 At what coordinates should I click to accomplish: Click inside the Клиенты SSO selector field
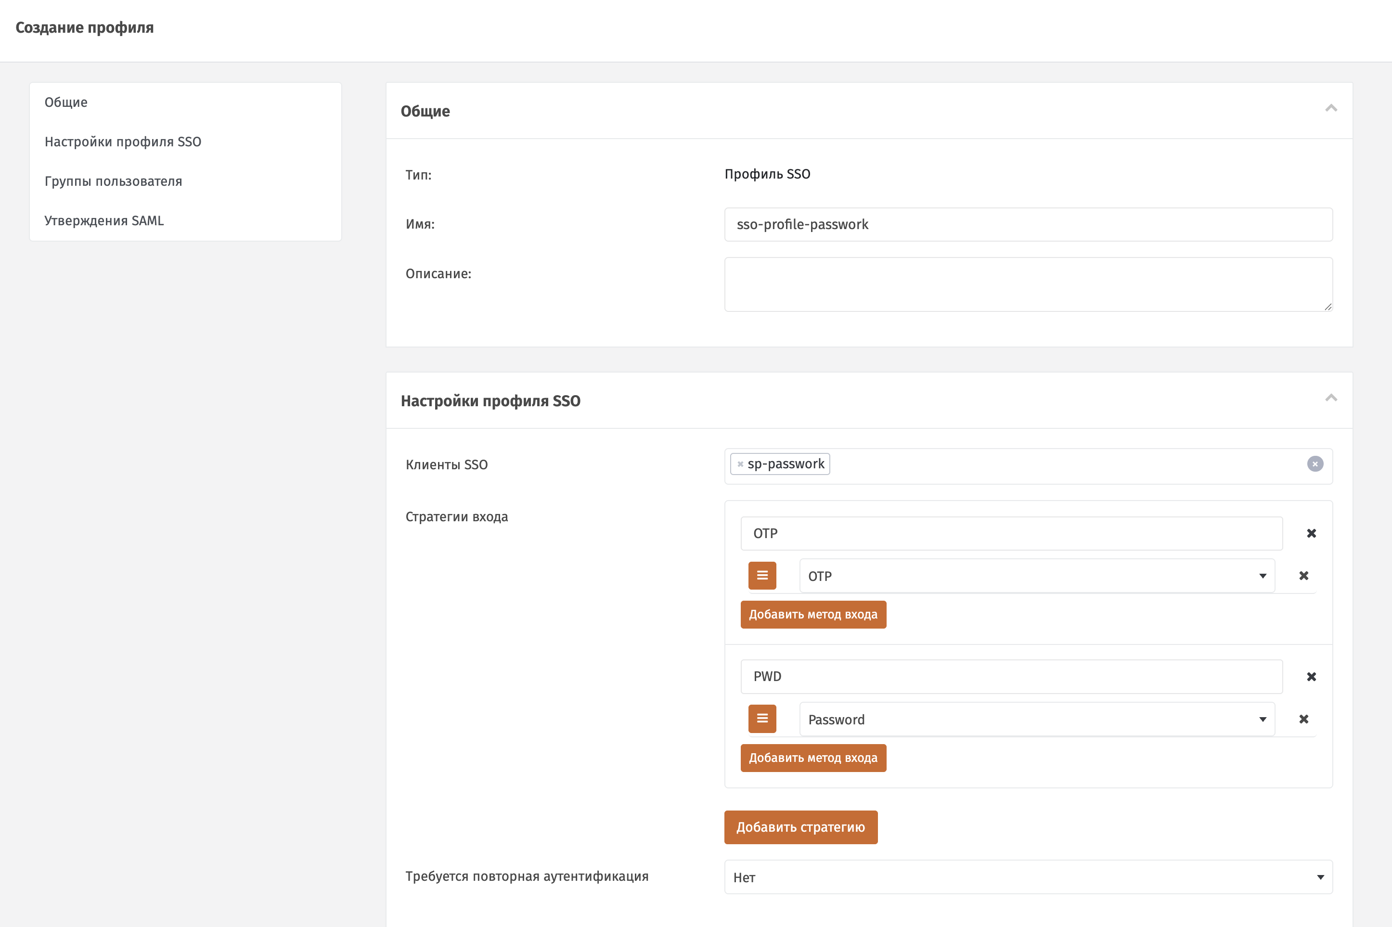click(1028, 466)
